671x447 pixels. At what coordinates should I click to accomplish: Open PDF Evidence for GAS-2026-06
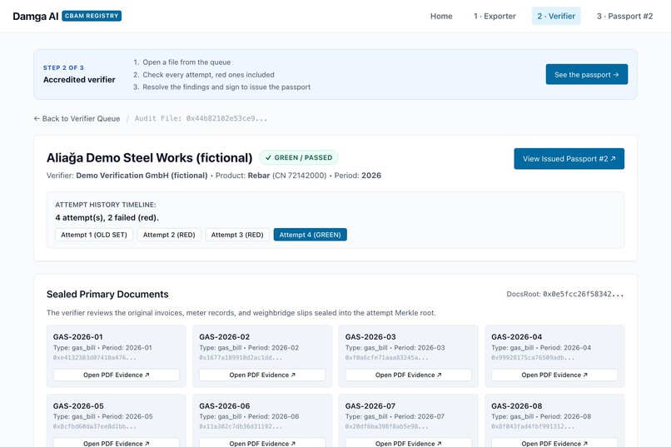[262, 442]
